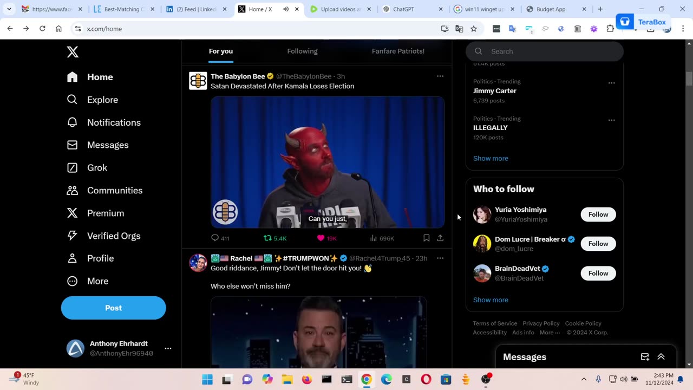Open the Jimmy Kimmel video thumbnail
The height and width of the screenshot is (390, 693).
pos(318,332)
